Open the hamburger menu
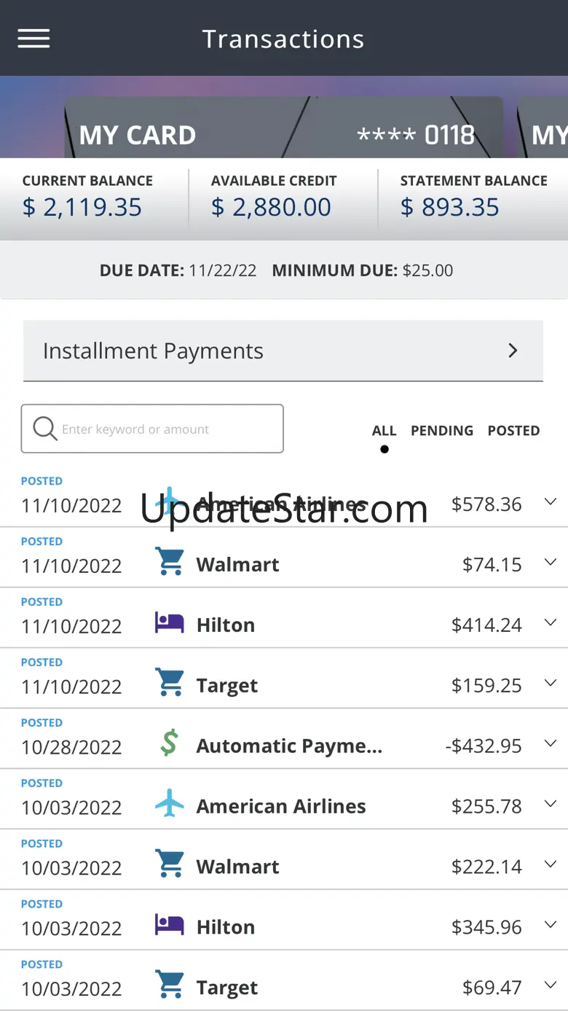Viewport: 568px width, 1011px height. 34,39
